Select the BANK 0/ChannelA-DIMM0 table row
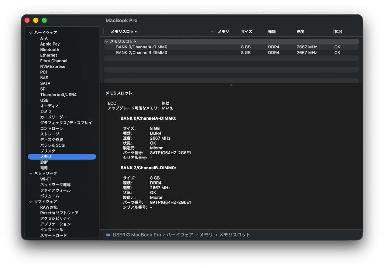The height and width of the screenshot is (268, 384). (x=231, y=47)
